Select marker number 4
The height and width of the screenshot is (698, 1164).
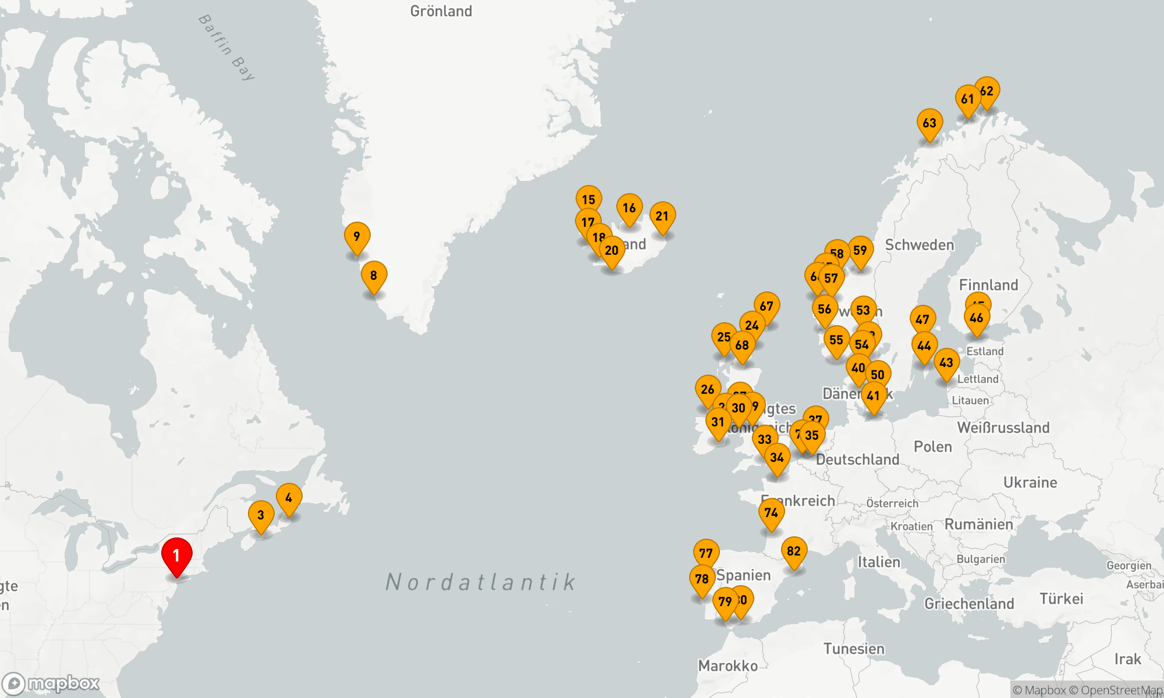coord(289,498)
